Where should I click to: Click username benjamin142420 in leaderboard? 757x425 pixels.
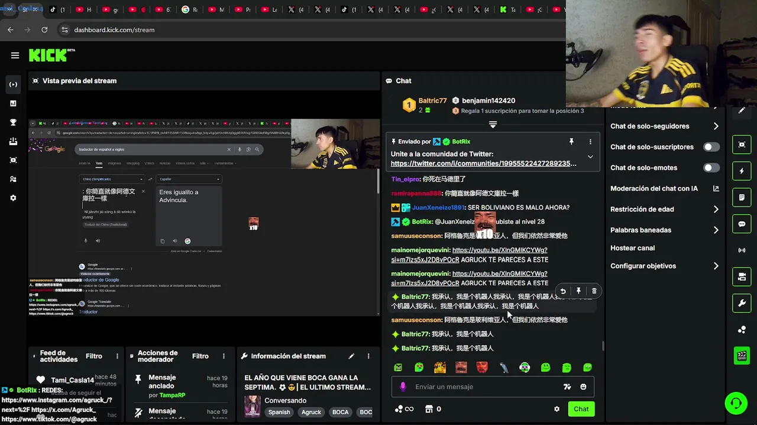489,101
